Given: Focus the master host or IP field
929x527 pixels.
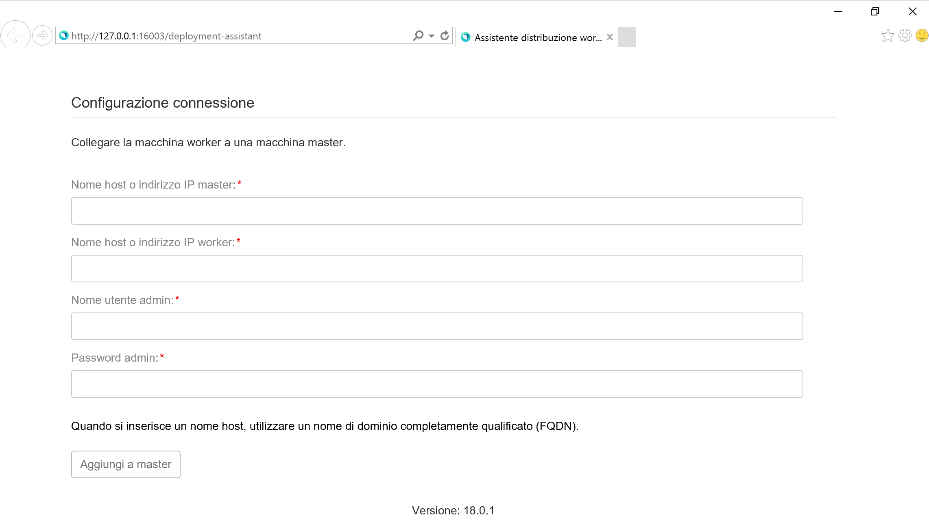Looking at the screenshot, I should coord(437,211).
